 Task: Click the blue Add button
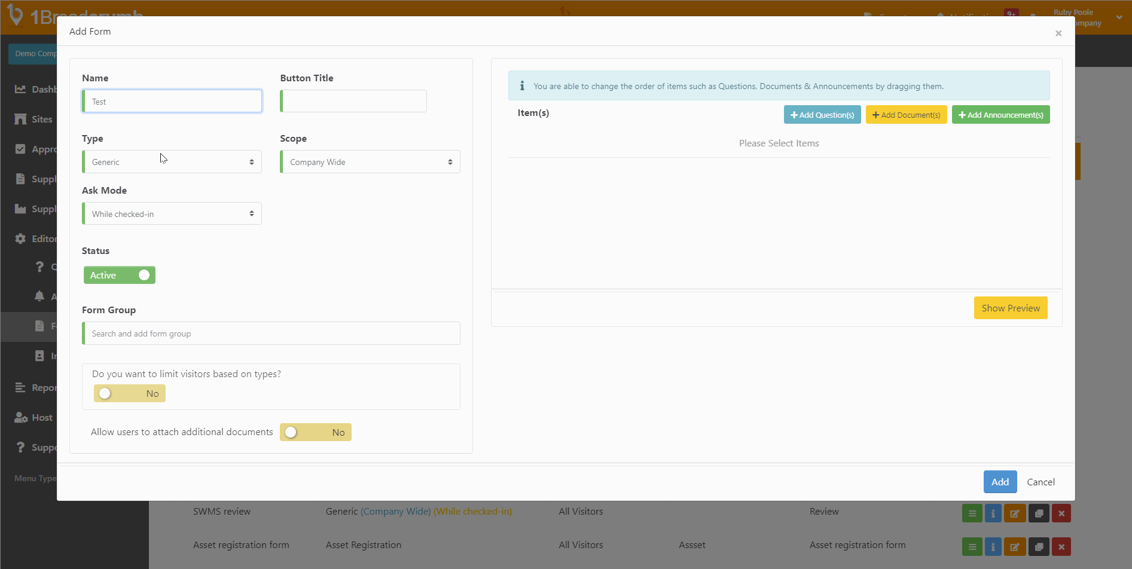[x=999, y=482]
